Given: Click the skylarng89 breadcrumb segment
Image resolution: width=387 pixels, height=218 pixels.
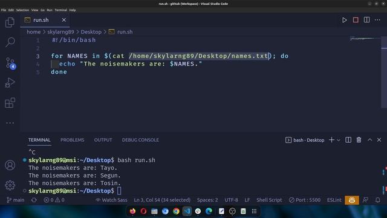Looking at the screenshot, I should tap(60, 32).
